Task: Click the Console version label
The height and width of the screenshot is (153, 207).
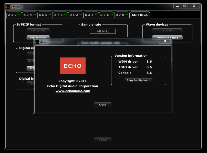Action: [x=125, y=73]
